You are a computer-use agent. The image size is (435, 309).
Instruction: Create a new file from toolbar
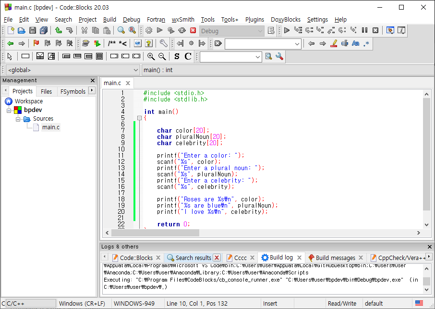tap(11, 31)
